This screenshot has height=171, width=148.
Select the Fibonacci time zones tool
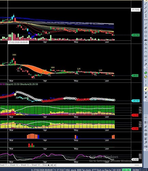point(146,122)
